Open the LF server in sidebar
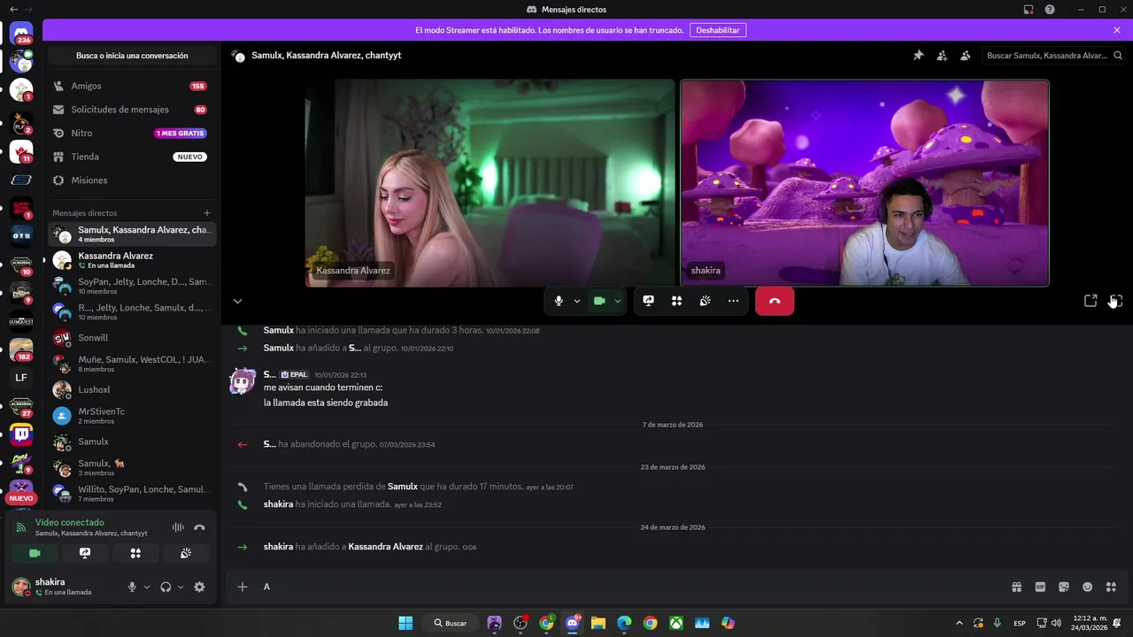 21,378
